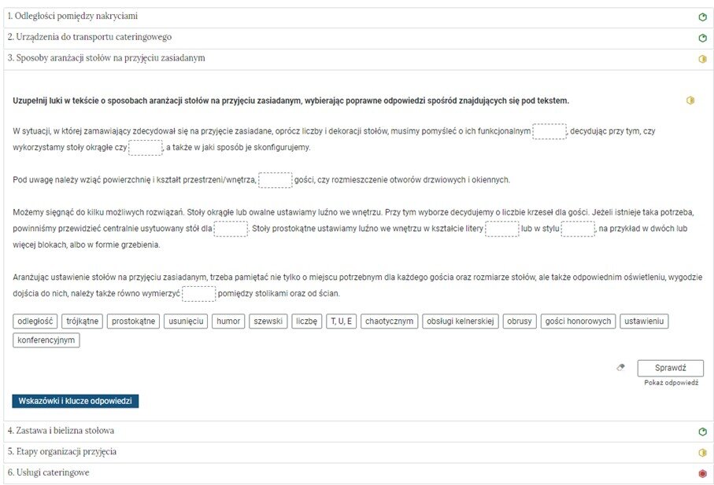Collapse section 3 Sposoby aranżacji stołów
Viewport: 714px width, 485px height.
pos(106,58)
